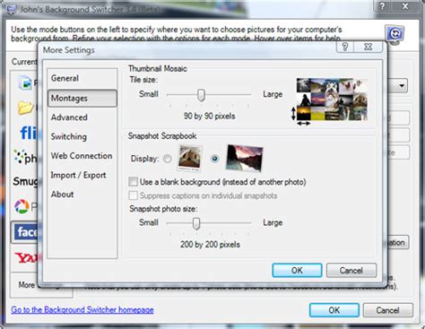The width and height of the screenshot is (425, 329).
Task: Toggle Suppress captions on individual snapshots
Action: 133,195
